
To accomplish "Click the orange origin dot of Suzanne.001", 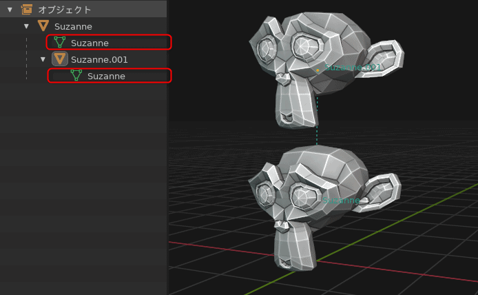I will [x=318, y=70].
